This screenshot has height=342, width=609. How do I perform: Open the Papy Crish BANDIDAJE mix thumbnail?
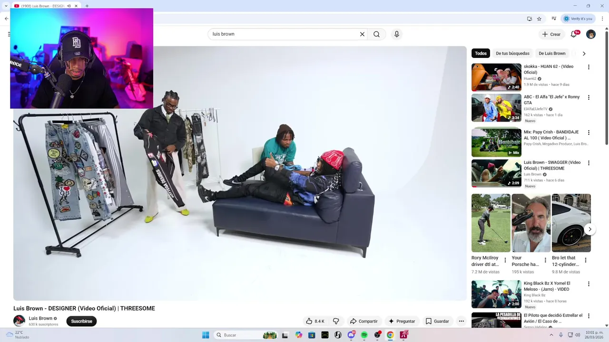[x=496, y=142]
